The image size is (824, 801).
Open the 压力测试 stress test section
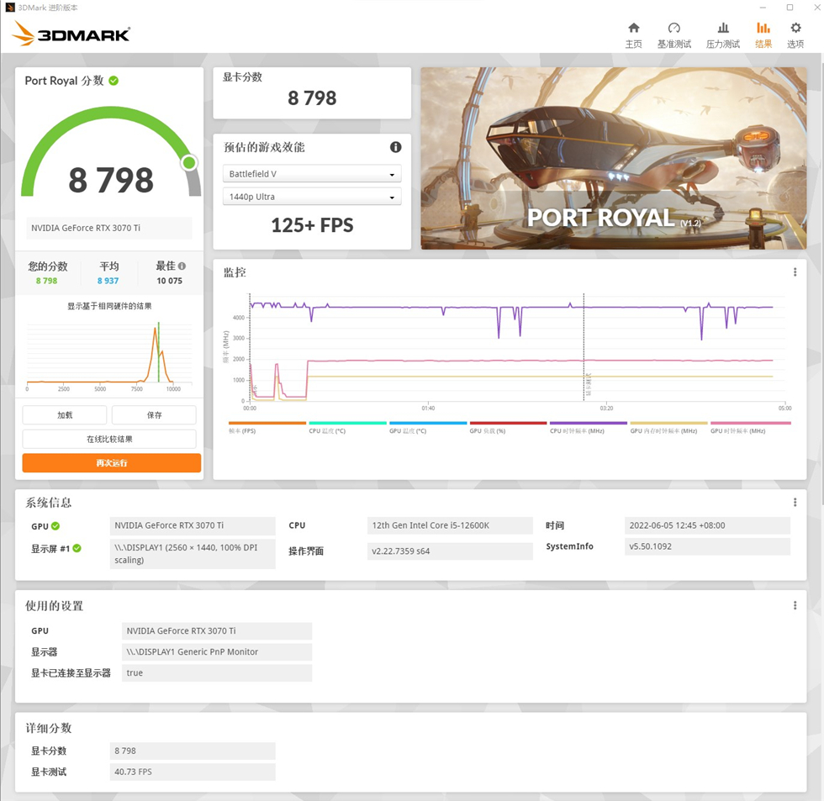(722, 34)
